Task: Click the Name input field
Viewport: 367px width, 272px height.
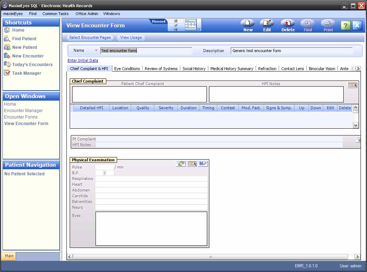Action: pos(146,51)
